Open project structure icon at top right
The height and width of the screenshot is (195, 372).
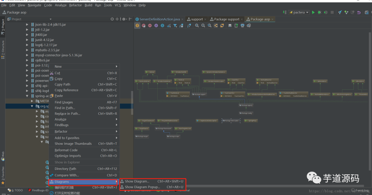[366, 12]
